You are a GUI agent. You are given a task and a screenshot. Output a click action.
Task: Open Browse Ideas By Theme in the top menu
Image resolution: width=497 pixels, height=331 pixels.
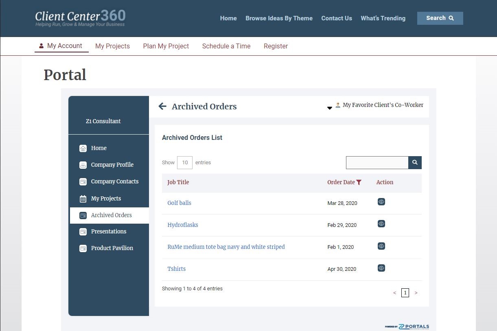(x=279, y=18)
